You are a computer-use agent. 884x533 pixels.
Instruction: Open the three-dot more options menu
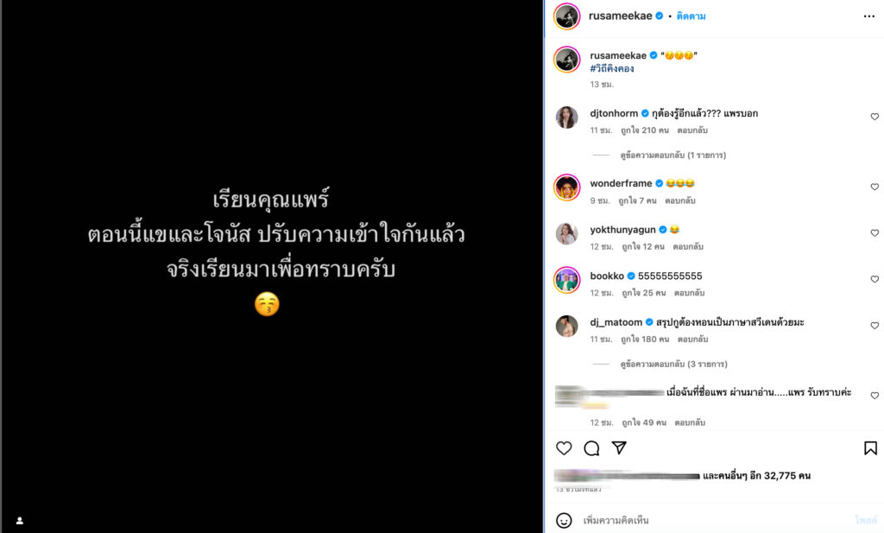(x=868, y=16)
